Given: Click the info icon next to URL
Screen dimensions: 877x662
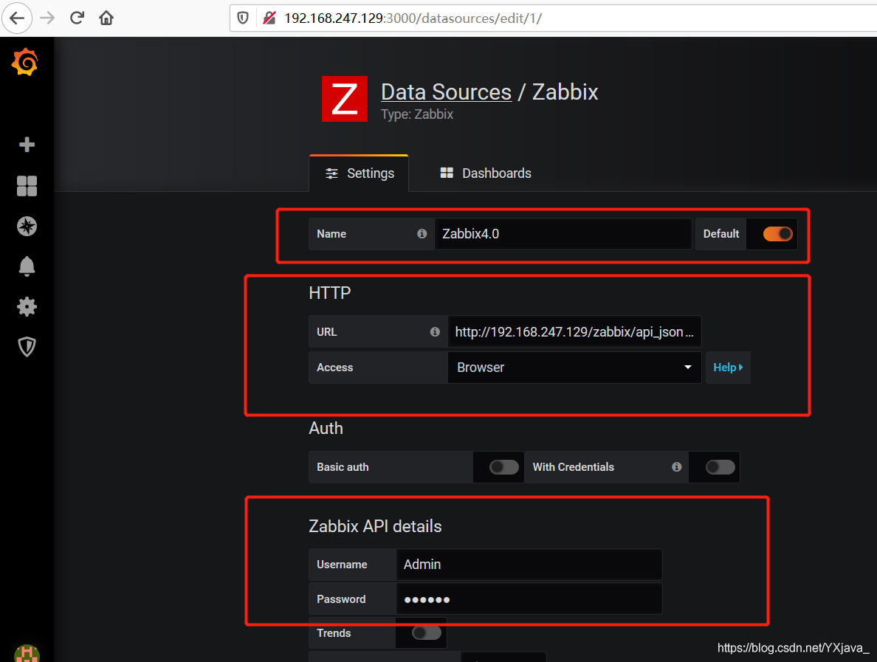Looking at the screenshot, I should tap(435, 331).
